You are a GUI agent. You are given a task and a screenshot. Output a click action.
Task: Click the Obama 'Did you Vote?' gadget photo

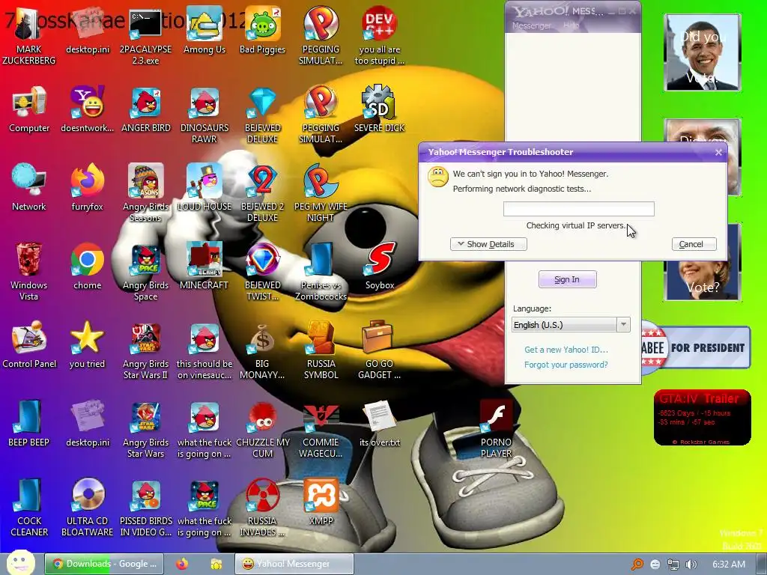point(703,52)
